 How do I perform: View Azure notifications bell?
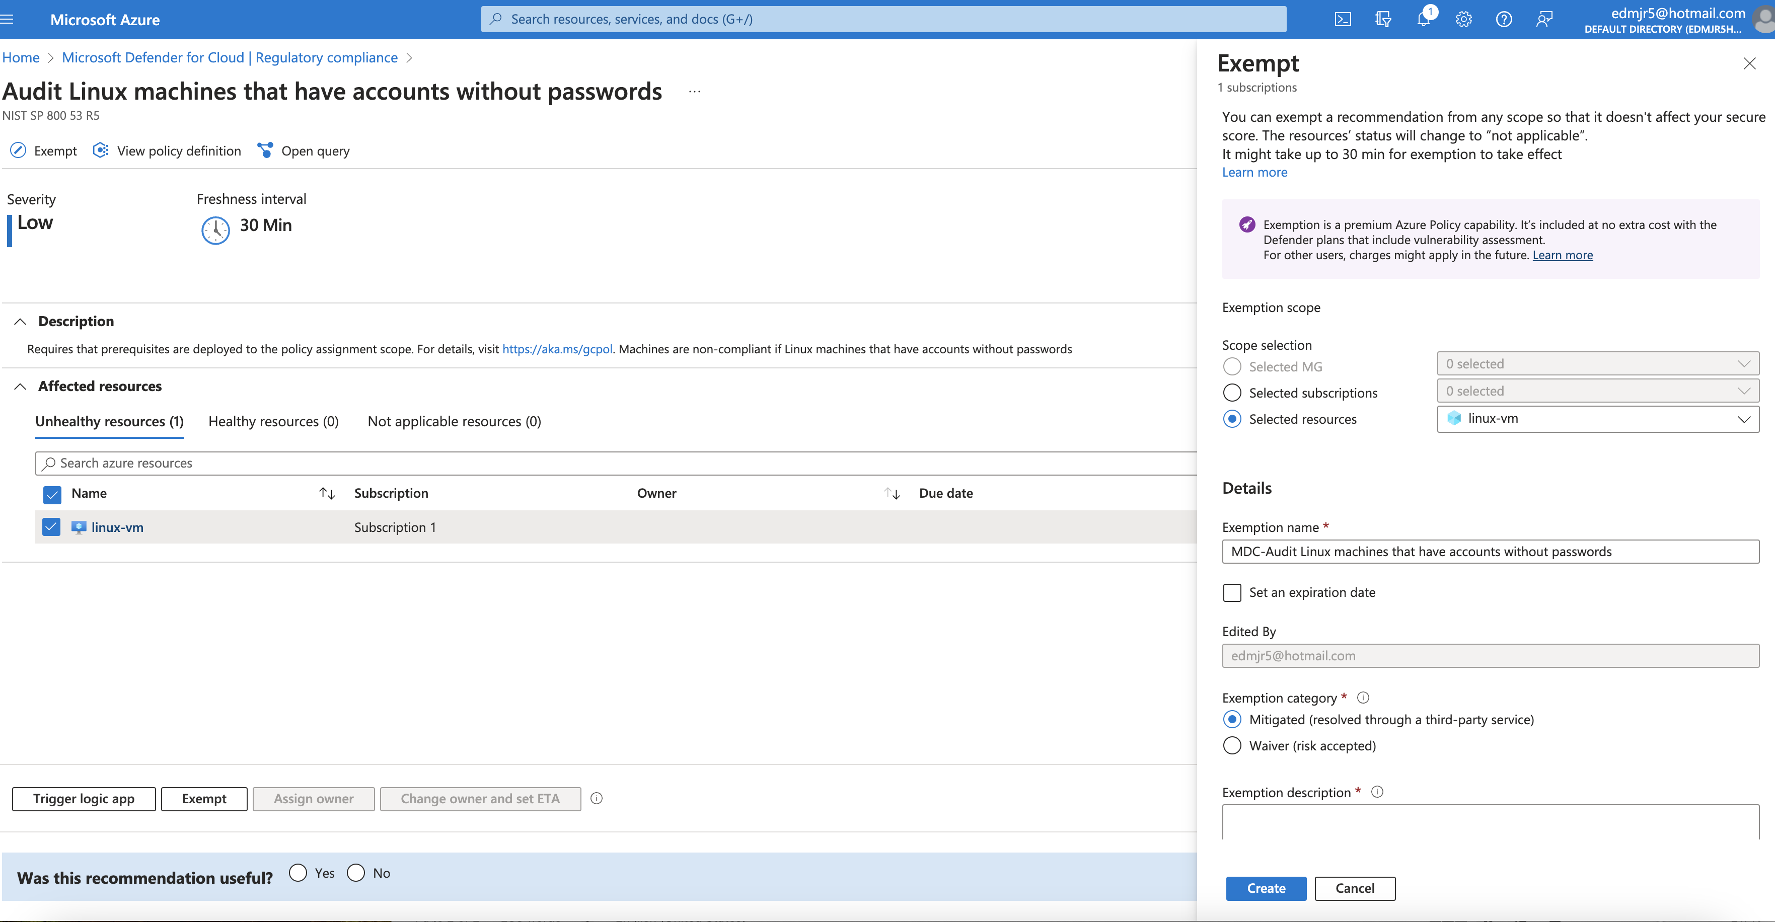[x=1424, y=19]
